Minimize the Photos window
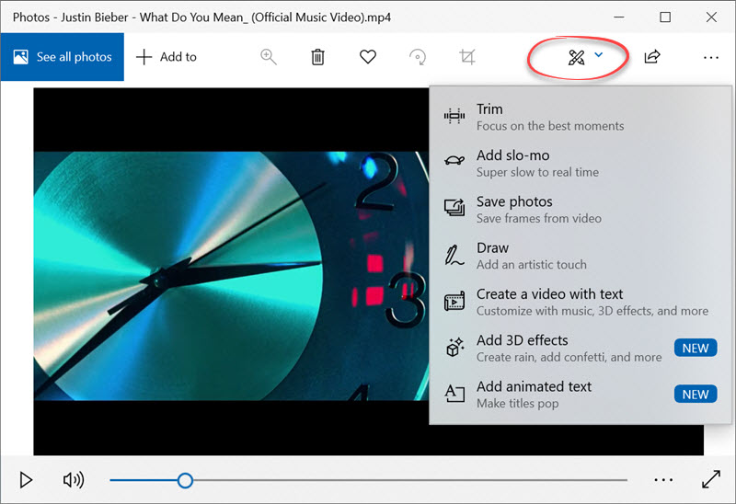The width and height of the screenshot is (736, 504). tap(619, 17)
